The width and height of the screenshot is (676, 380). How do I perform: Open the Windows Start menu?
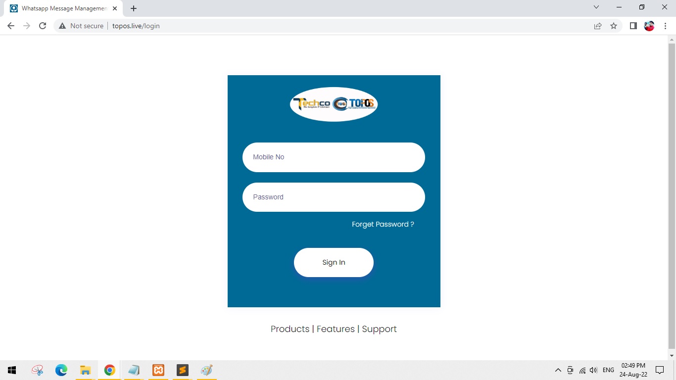point(12,370)
